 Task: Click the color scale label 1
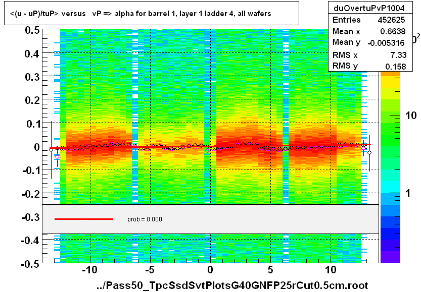point(408,193)
